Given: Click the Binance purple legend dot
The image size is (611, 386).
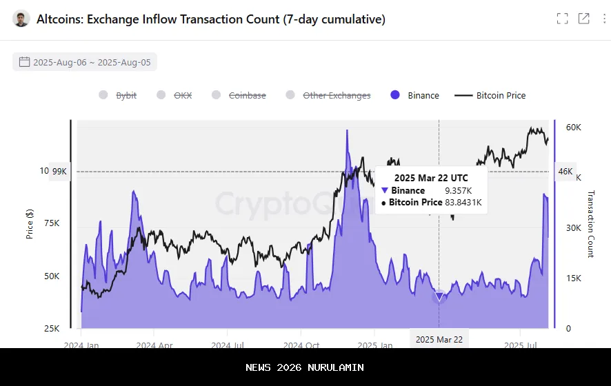Looking at the screenshot, I should pyautogui.click(x=395, y=96).
